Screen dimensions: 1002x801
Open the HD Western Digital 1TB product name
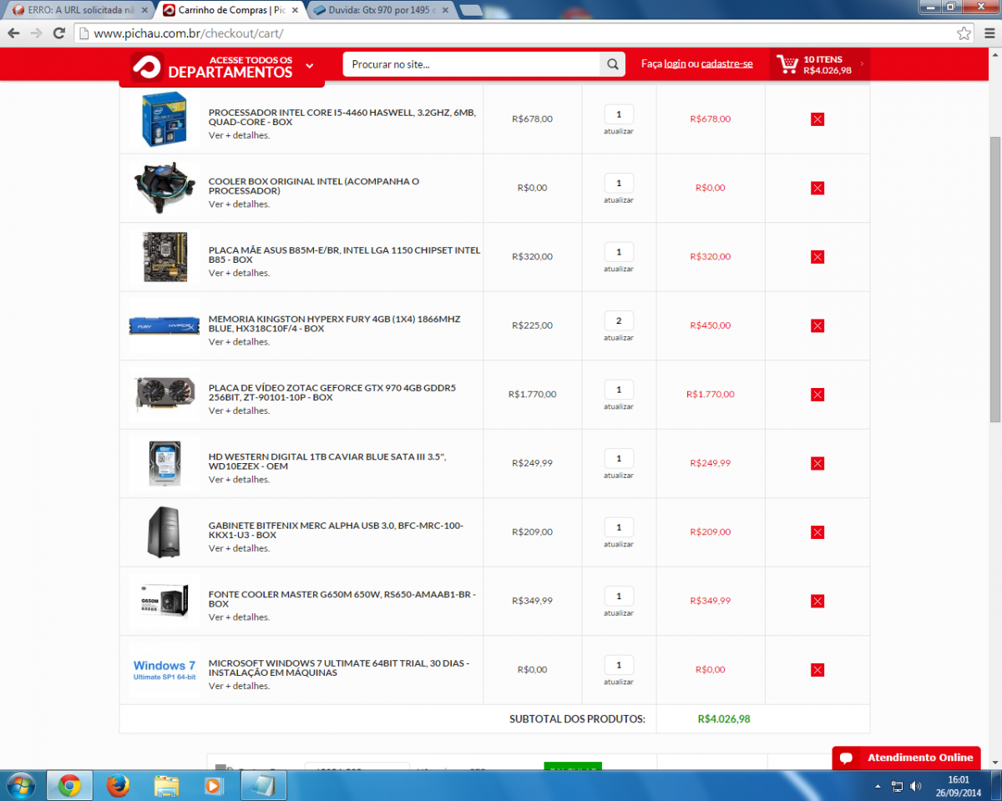tap(327, 461)
